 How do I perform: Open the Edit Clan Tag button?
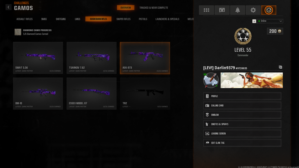242,143
